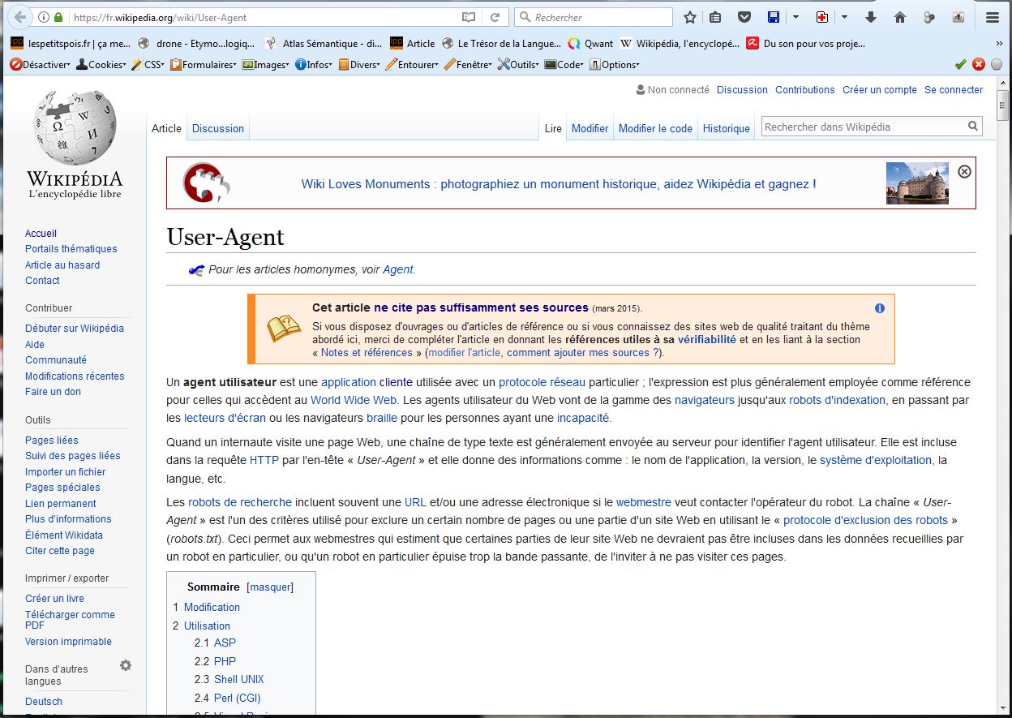Open the Désactiver dropdown in developer toolbar
Viewport: 1012px width, 718px height.
[x=41, y=65]
